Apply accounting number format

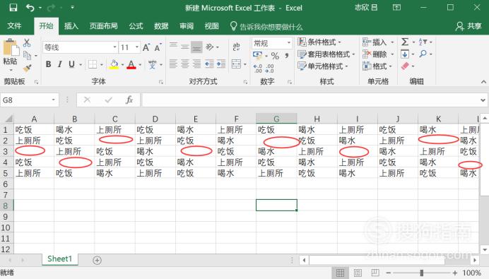click(x=257, y=56)
